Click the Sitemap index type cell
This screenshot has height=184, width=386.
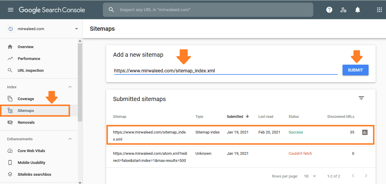click(207, 132)
